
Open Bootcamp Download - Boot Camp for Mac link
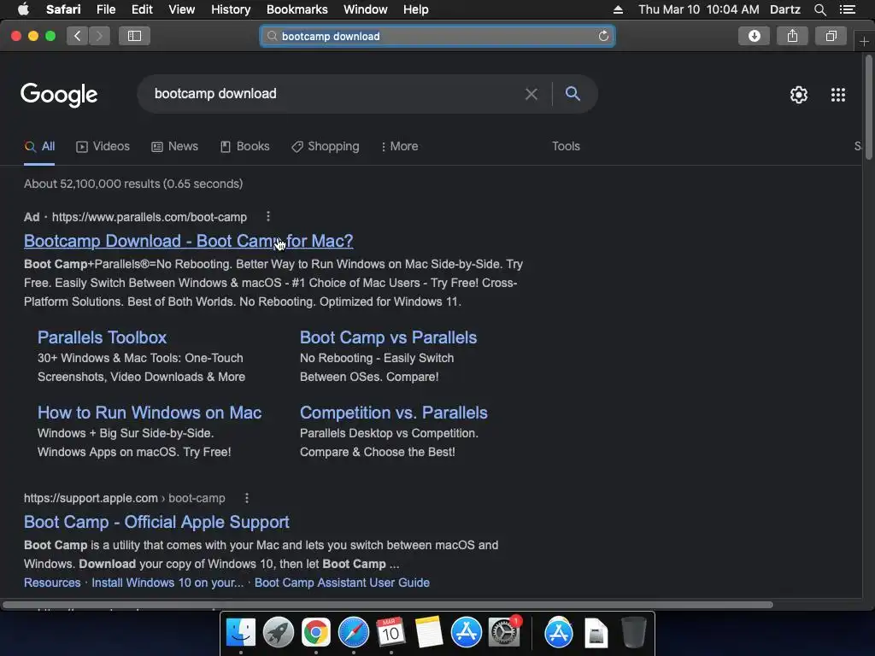click(x=189, y=241)
